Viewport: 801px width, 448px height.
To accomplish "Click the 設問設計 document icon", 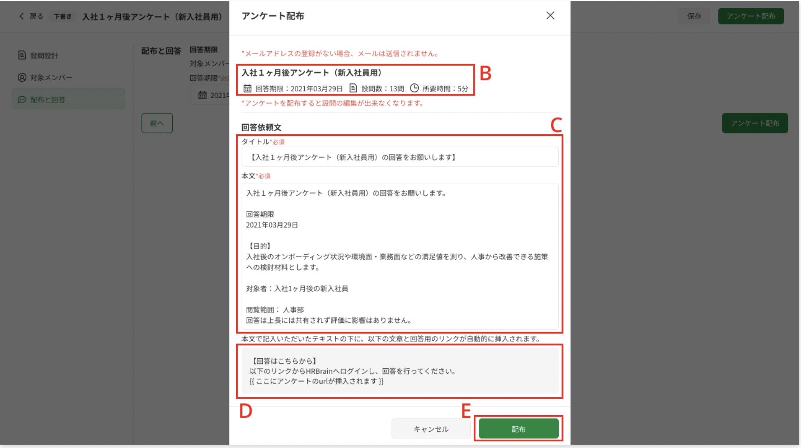I will pos(22,55).
